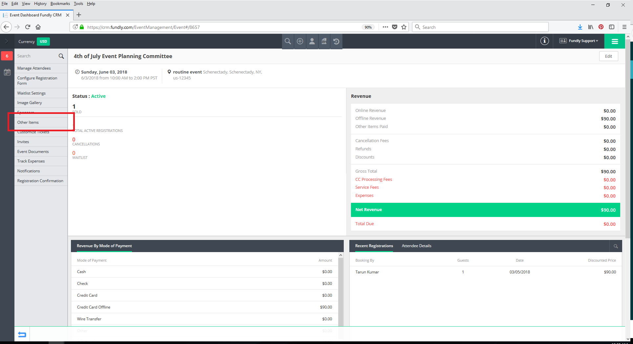Open Waitlist Settings

pyautogui.click(x=41, y=93)
